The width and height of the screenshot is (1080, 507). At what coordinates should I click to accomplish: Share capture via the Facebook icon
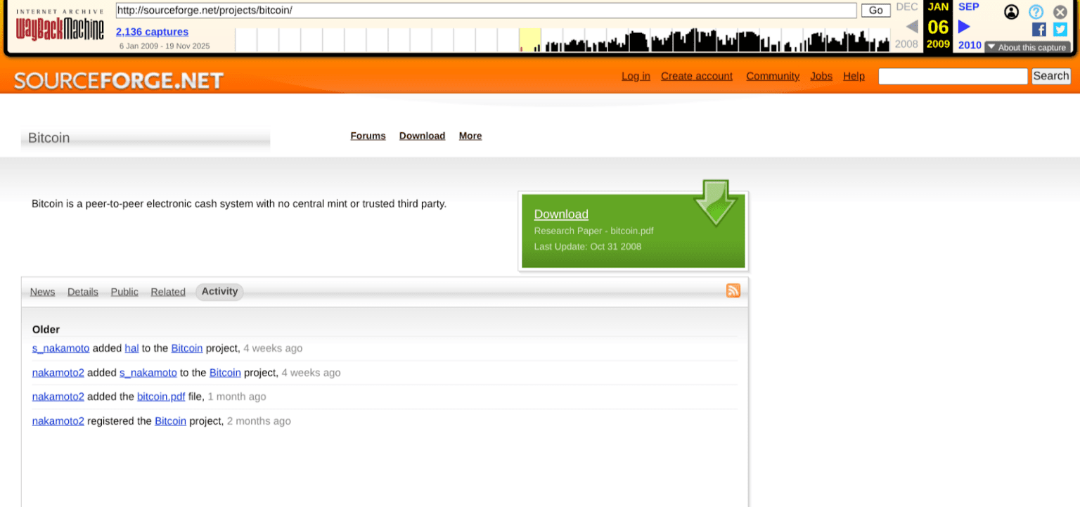click(x=1039, y=30)
